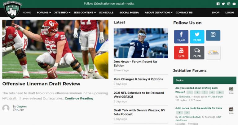The width and height of the screenshot is (238, 125).
Task: Open the forum chat tile showing 21,398
Action: 197,52
